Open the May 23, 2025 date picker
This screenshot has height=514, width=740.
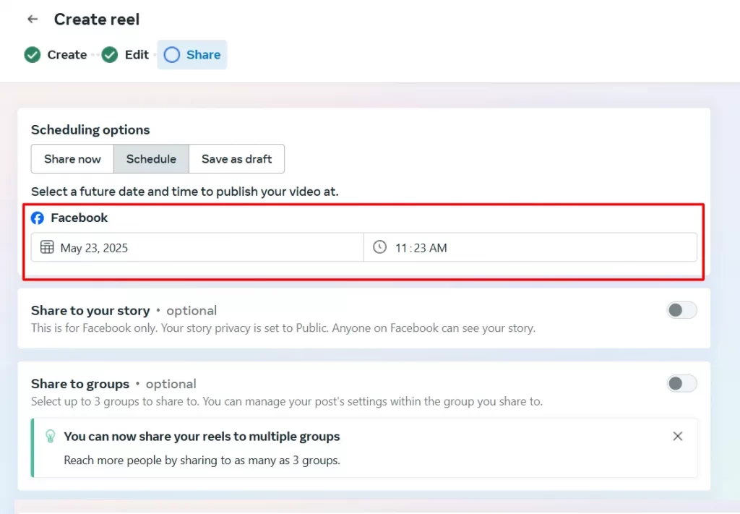tap(197, 247)
